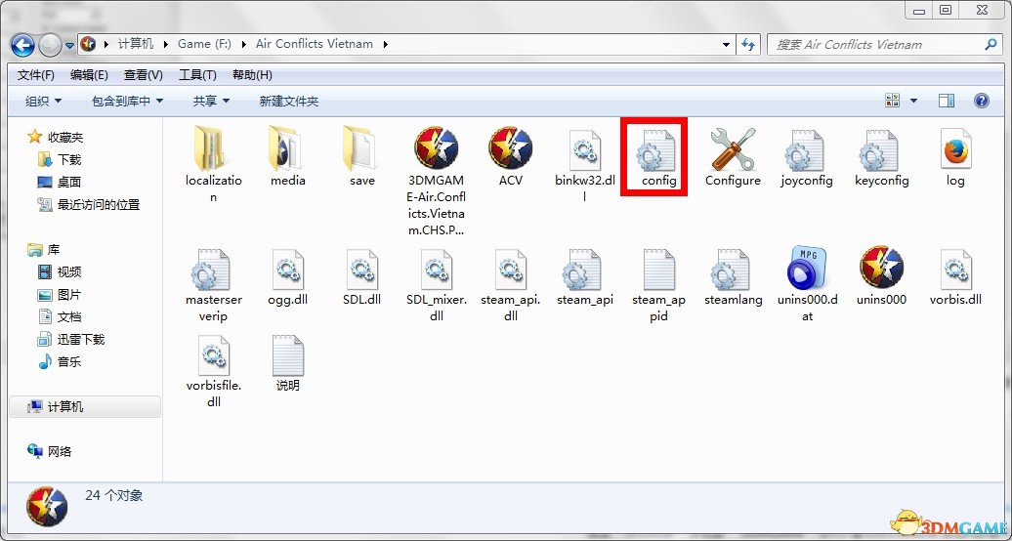Select the masterserverip file
Viewport: 1012px width, 541px height.
[x=213, y=285]
